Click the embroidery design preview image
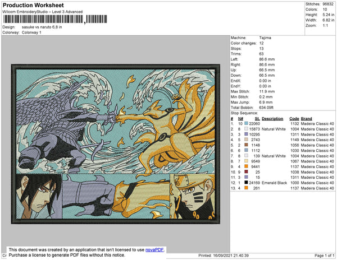This screenshot has height=260, width=337. coord(116,144)
